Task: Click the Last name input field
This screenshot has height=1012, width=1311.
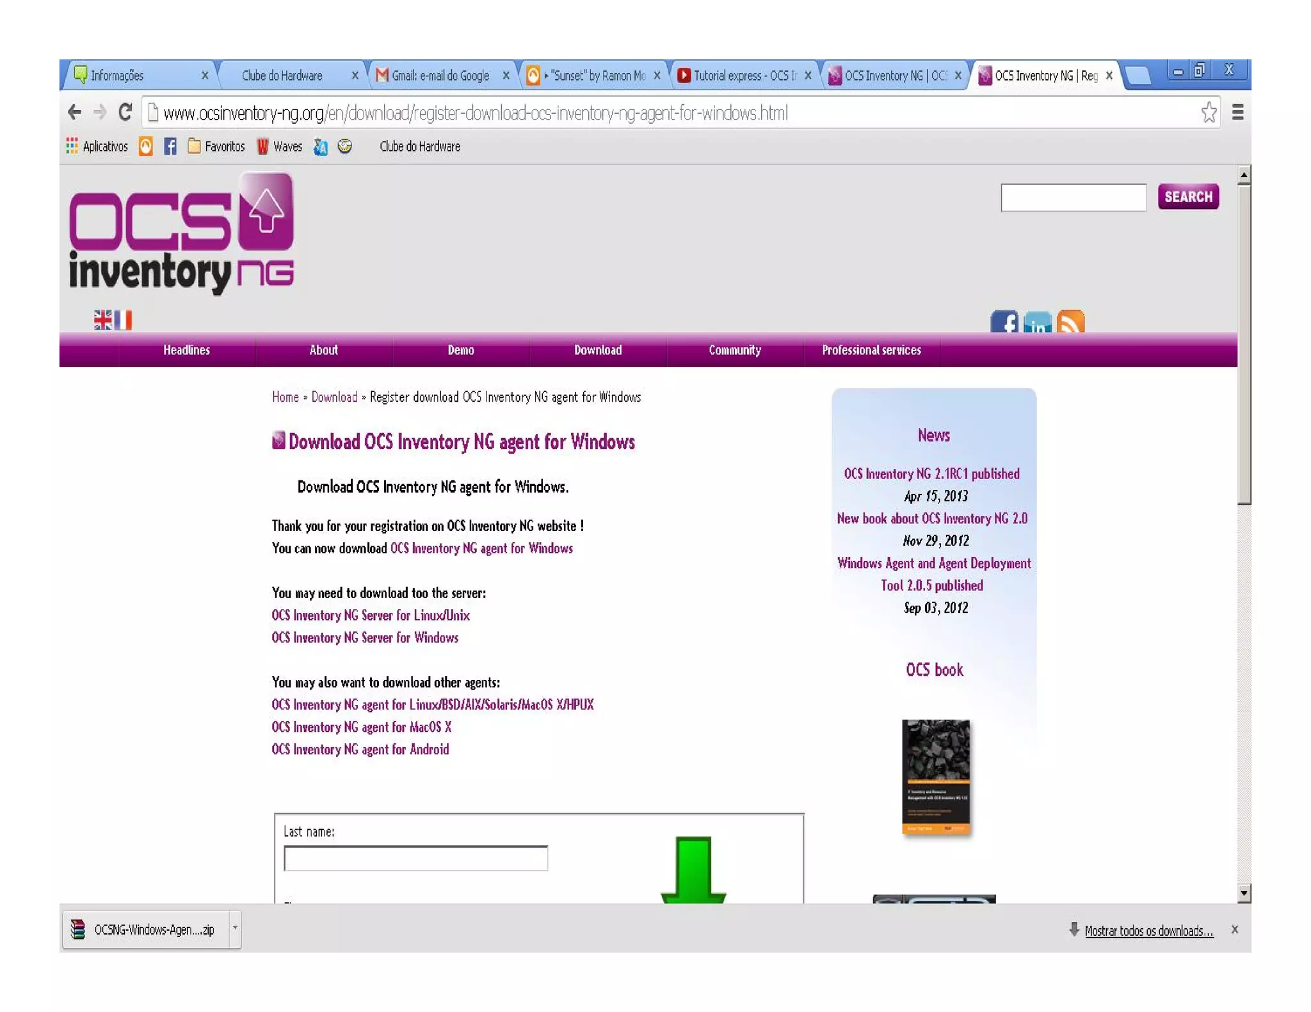Action: click(x=415, y=858)
